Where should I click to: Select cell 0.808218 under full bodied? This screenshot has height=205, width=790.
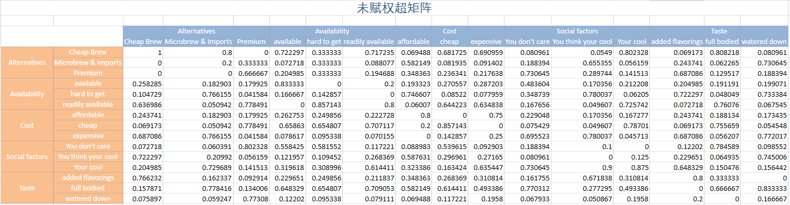click(x=722, y=52)
